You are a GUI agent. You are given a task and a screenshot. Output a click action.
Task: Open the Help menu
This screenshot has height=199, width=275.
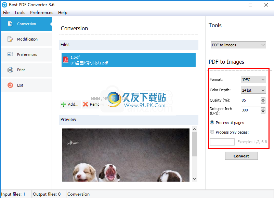click(63, 13)
